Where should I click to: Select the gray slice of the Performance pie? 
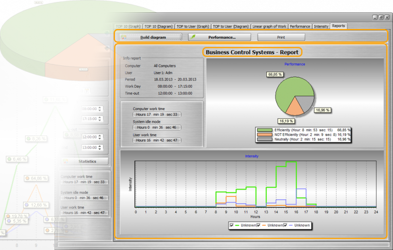point(306,102)
